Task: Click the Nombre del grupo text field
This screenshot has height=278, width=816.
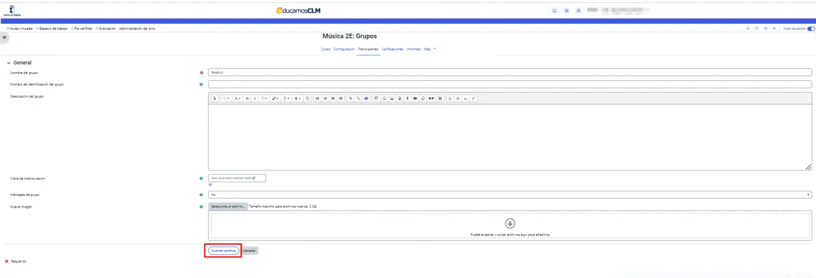Action: coord(510,72)
